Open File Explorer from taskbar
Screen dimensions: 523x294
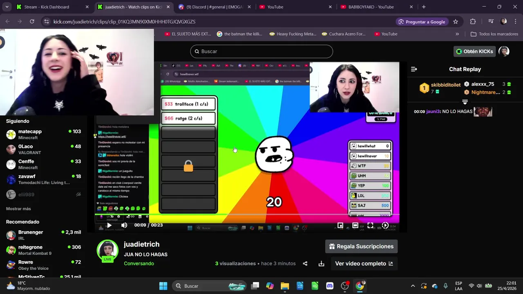point(285,286)
